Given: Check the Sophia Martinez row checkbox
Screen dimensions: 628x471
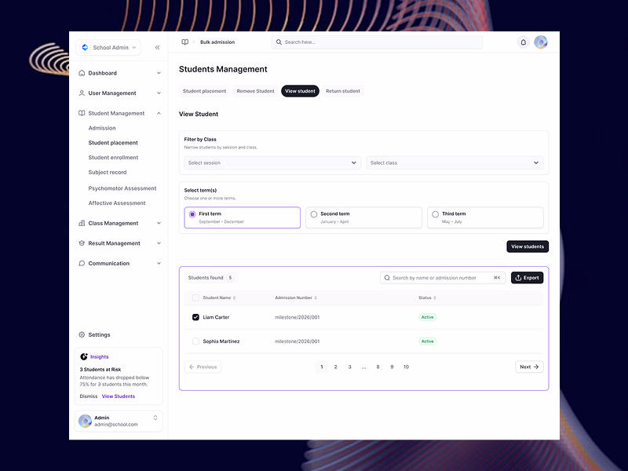Looking at the screenshot, I should click(195, 341).
